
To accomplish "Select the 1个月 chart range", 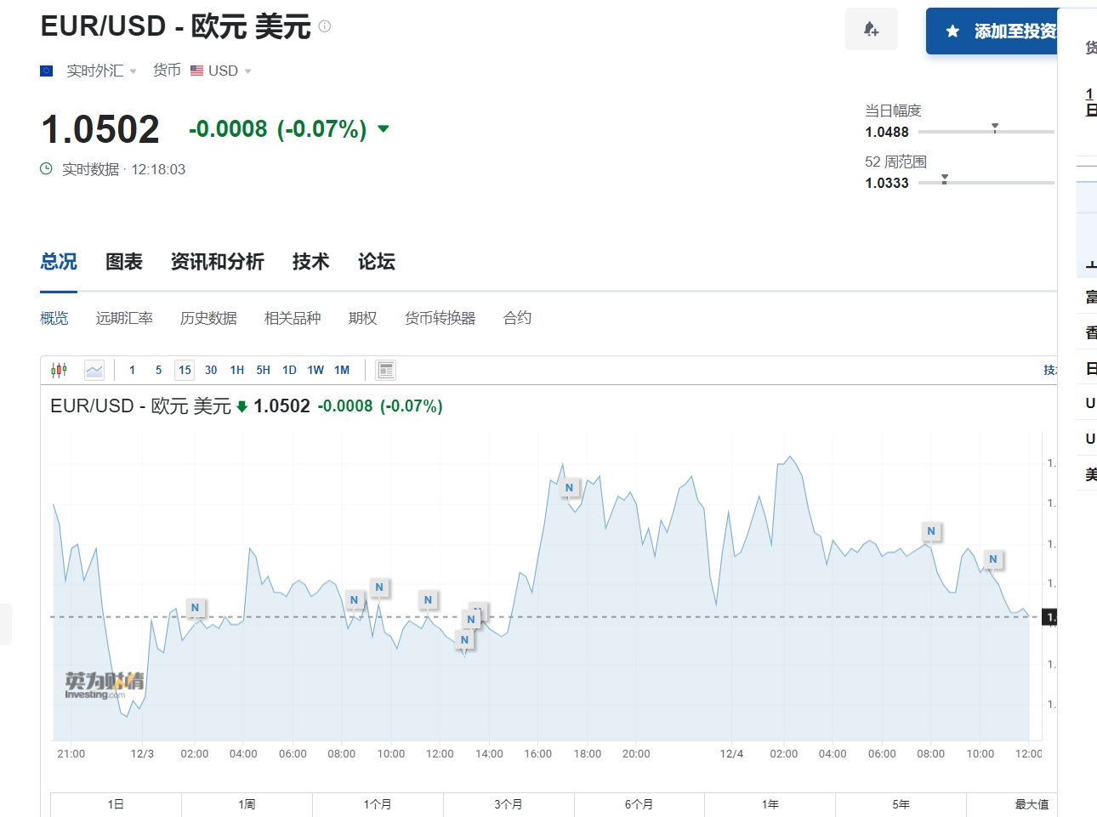I will tap(378, 804).
